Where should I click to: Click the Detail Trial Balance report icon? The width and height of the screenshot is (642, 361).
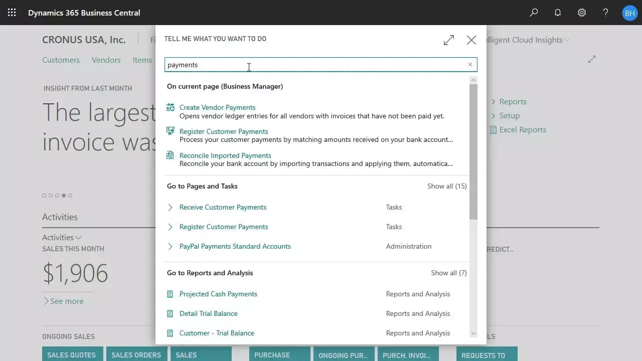coord(170,313)
